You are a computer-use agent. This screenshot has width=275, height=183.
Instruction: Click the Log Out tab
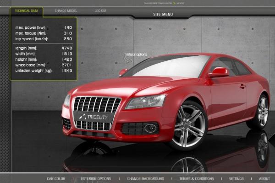click(100, 10)
